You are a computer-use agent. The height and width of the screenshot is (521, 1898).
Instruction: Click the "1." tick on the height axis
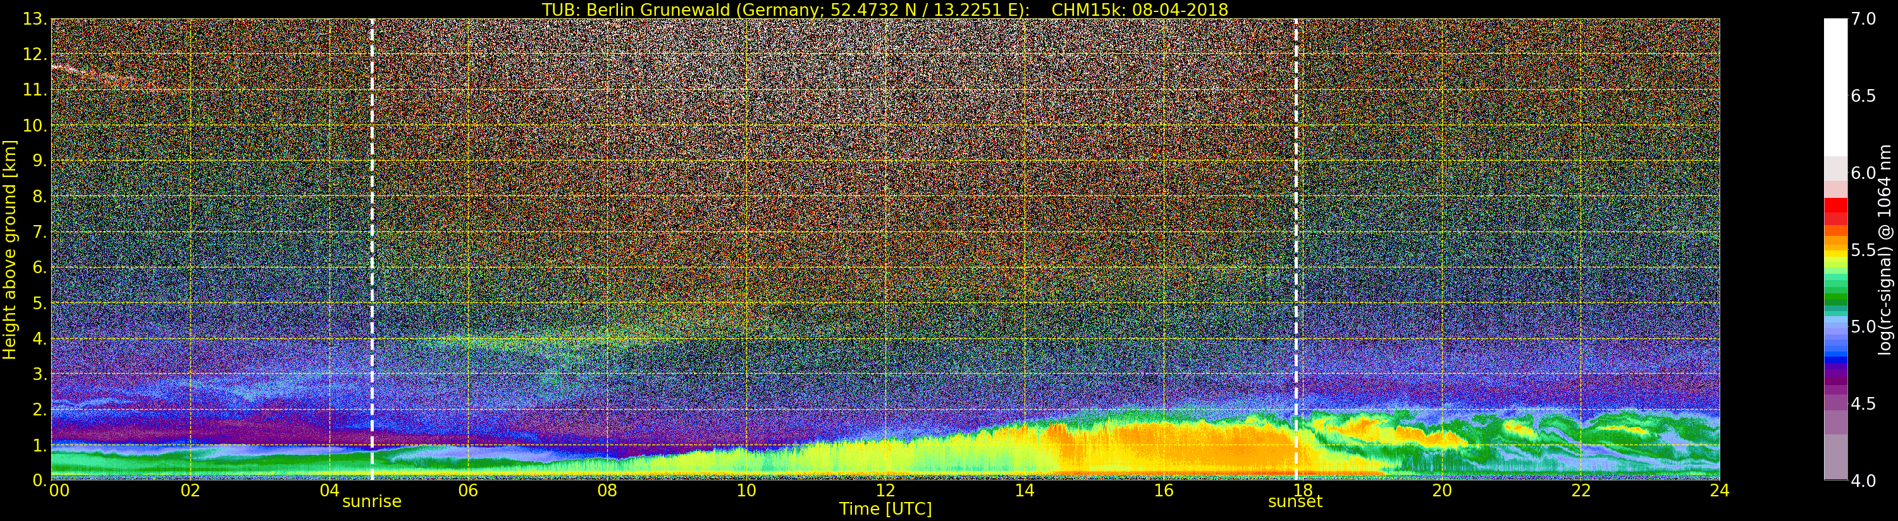[x=39, y=445]
